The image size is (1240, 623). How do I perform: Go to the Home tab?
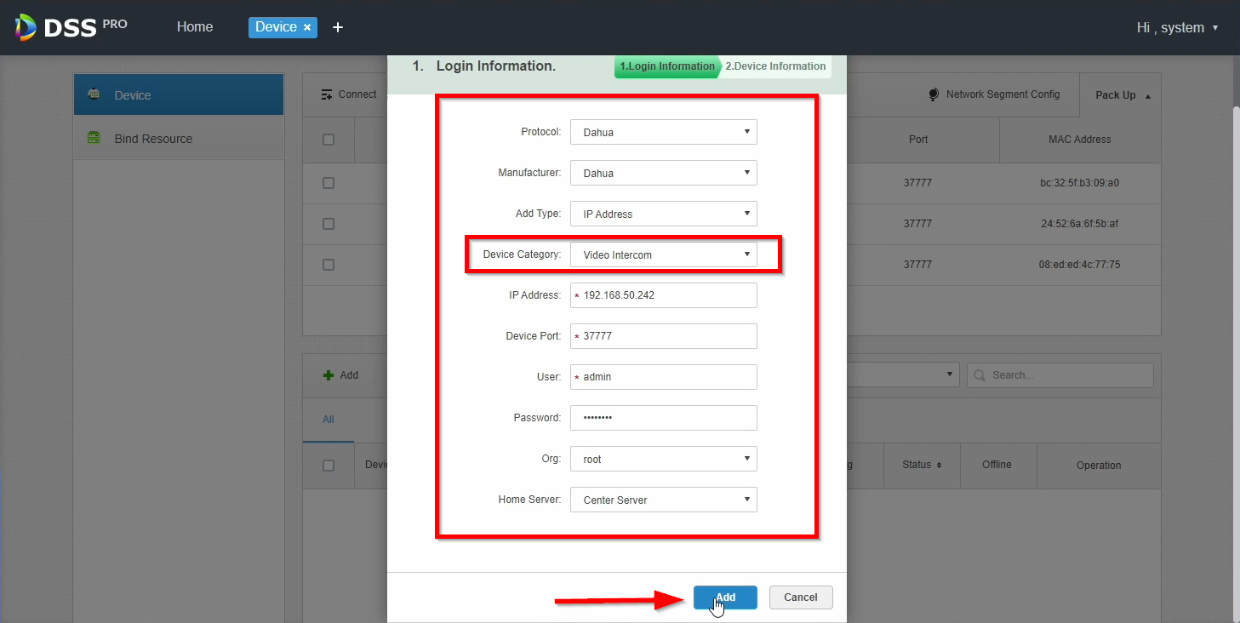[x=195, y=27]
